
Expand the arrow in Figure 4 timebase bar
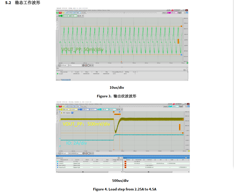click(91, 153)
